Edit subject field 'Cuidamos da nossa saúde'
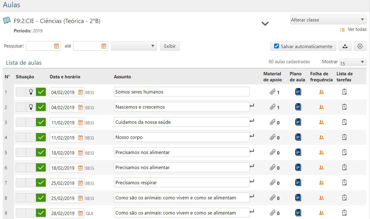Screen dimensions: 370x219 pyautogui.click(x=182, y=122)
